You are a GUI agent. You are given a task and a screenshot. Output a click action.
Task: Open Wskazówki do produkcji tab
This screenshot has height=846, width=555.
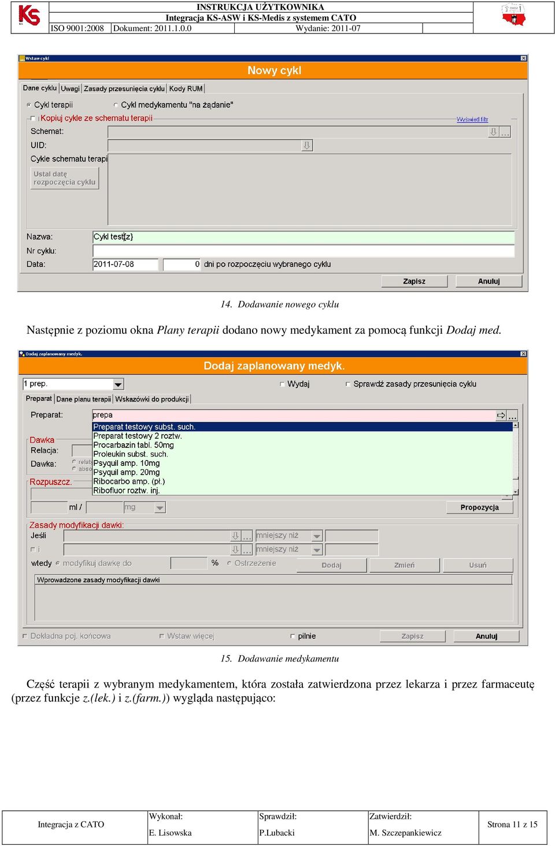point(152,399)
